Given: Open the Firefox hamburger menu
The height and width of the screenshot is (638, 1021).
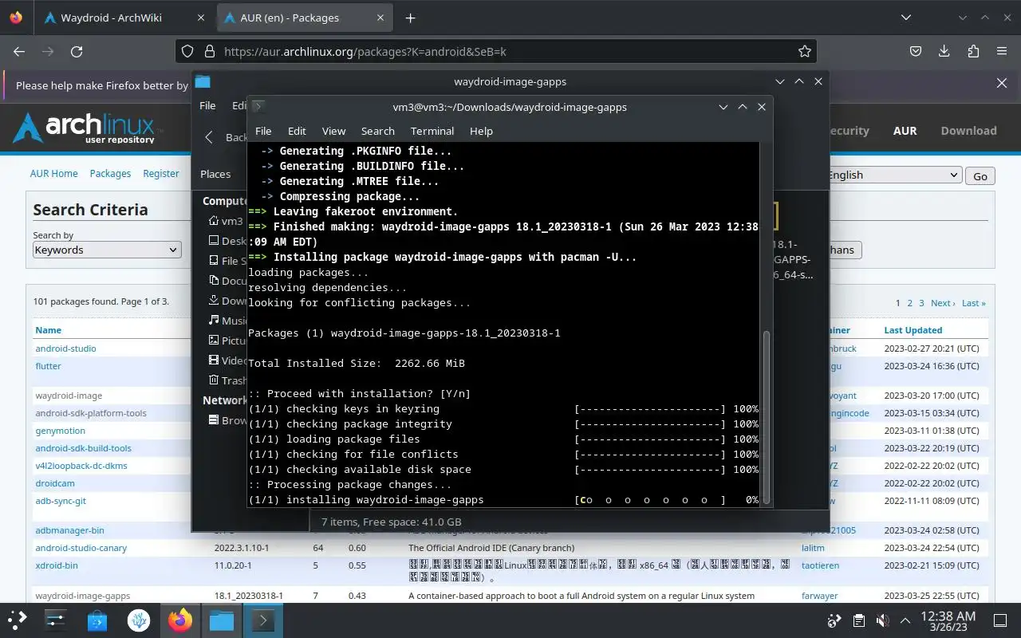Looking at the screenshot, I should [1002, 51].
